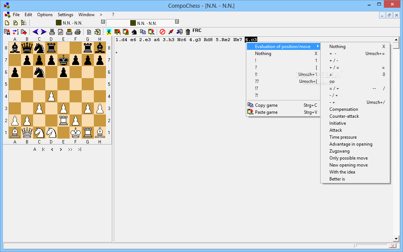Screen dimensions: 403x252
Task: Click the board with red arrow copy-position icon
Action: pyautogui.click(x=117, y=32)
